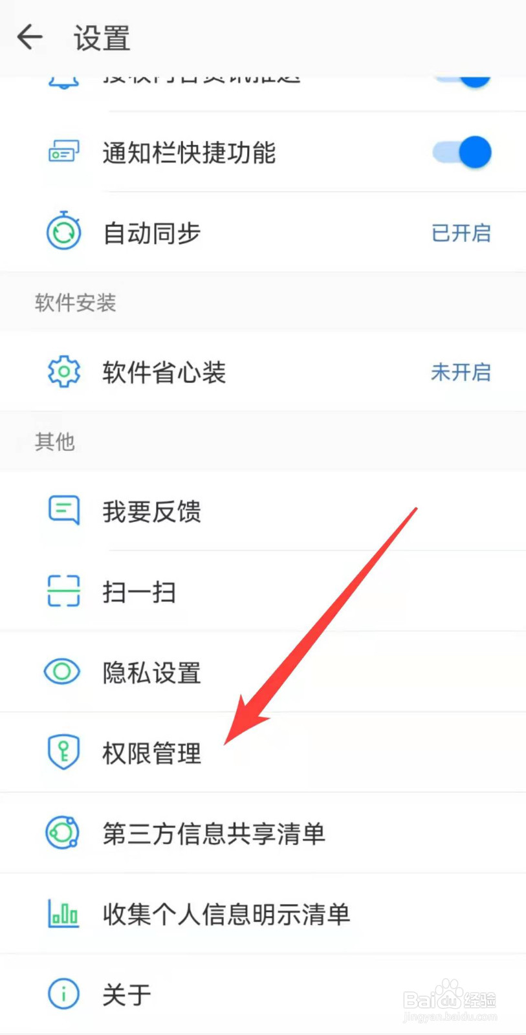Click the shield key icon for 权限管理
Viewport: 526px width, 1035px height.
coord(63,752)
